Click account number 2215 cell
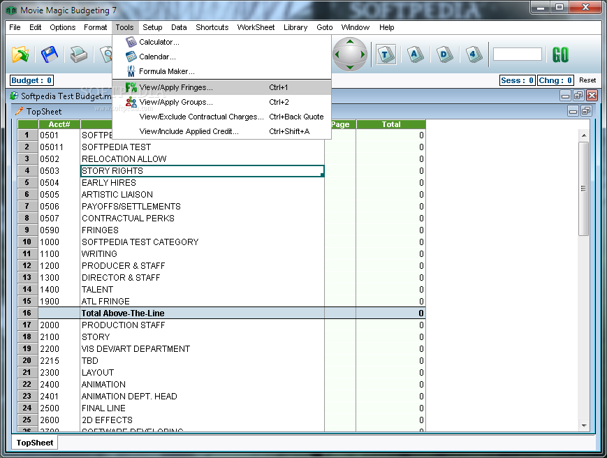Screen dimensions: 607x458 (x=59, y=361)
